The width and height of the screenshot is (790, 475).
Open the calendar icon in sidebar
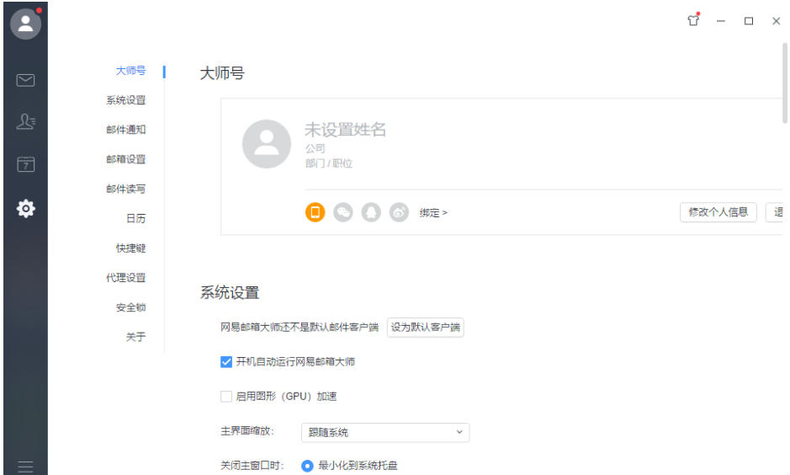[x=25, y=164]
